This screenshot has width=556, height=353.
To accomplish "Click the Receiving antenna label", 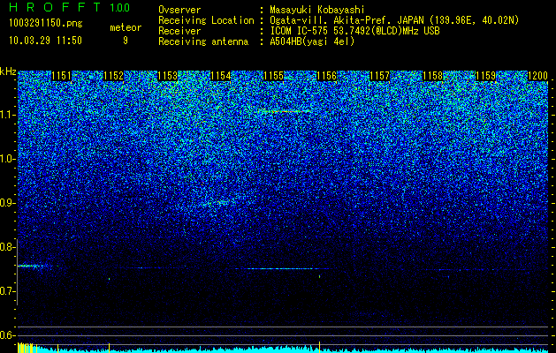I will click(203, 41).
